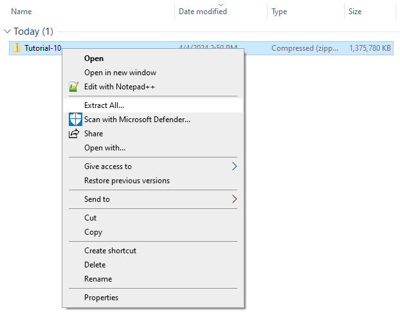Open the Give access to entry
This screenshot has width=400, height=324.
click(153, 166)
